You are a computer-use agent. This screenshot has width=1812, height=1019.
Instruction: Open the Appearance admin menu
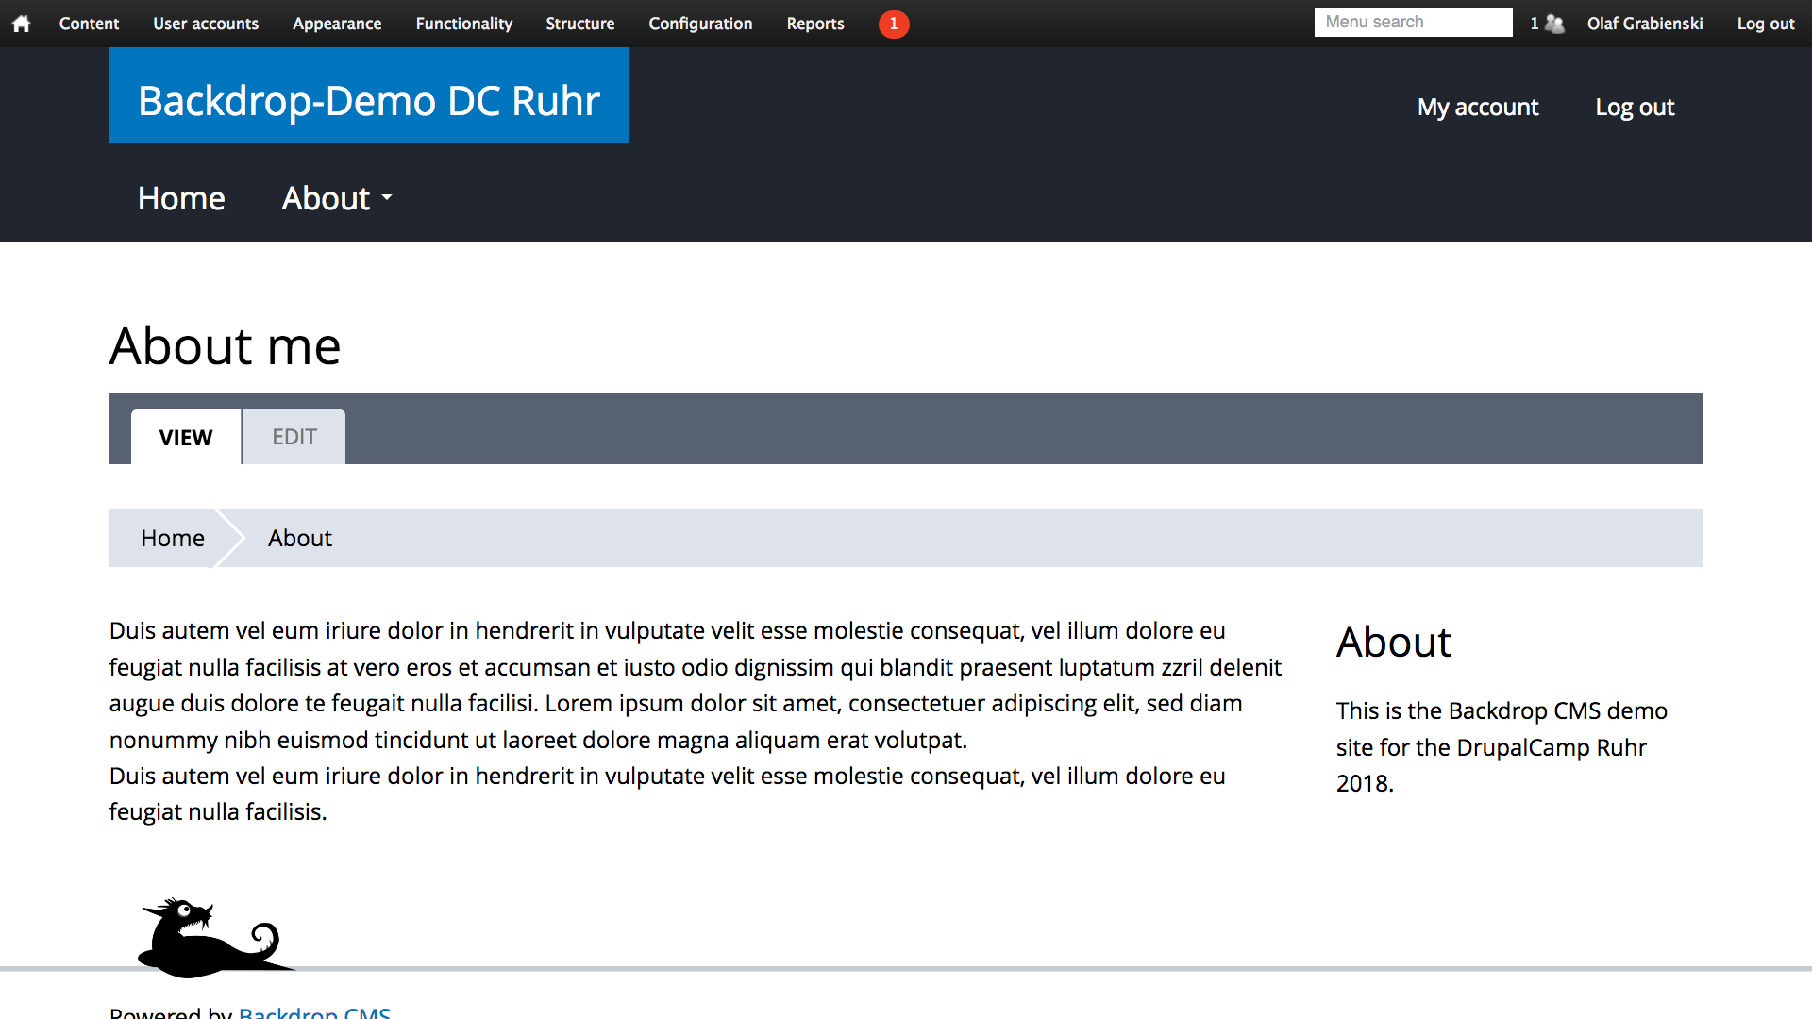point(337,24)
